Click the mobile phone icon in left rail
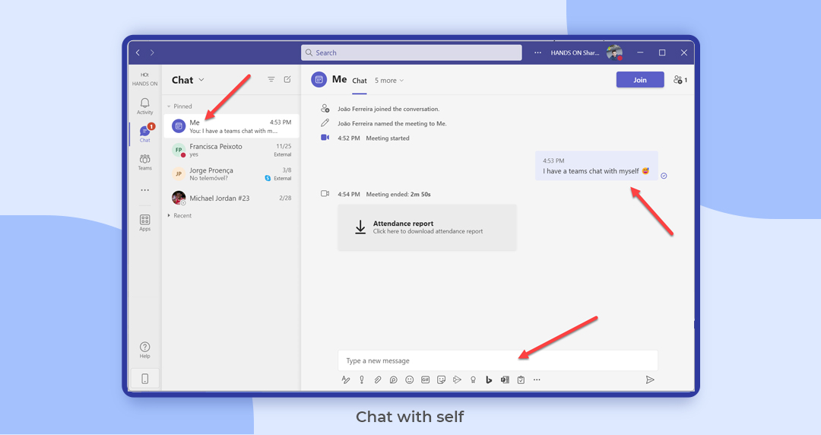The width and height of the screenshot is (821, 435). pos(145,379)
